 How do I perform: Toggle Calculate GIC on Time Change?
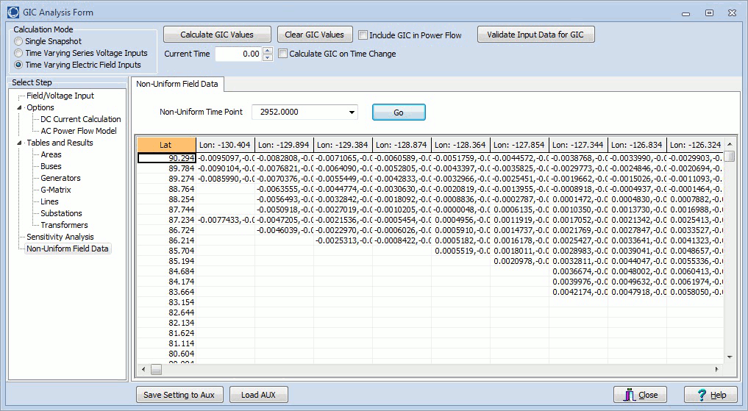(283, 54)
